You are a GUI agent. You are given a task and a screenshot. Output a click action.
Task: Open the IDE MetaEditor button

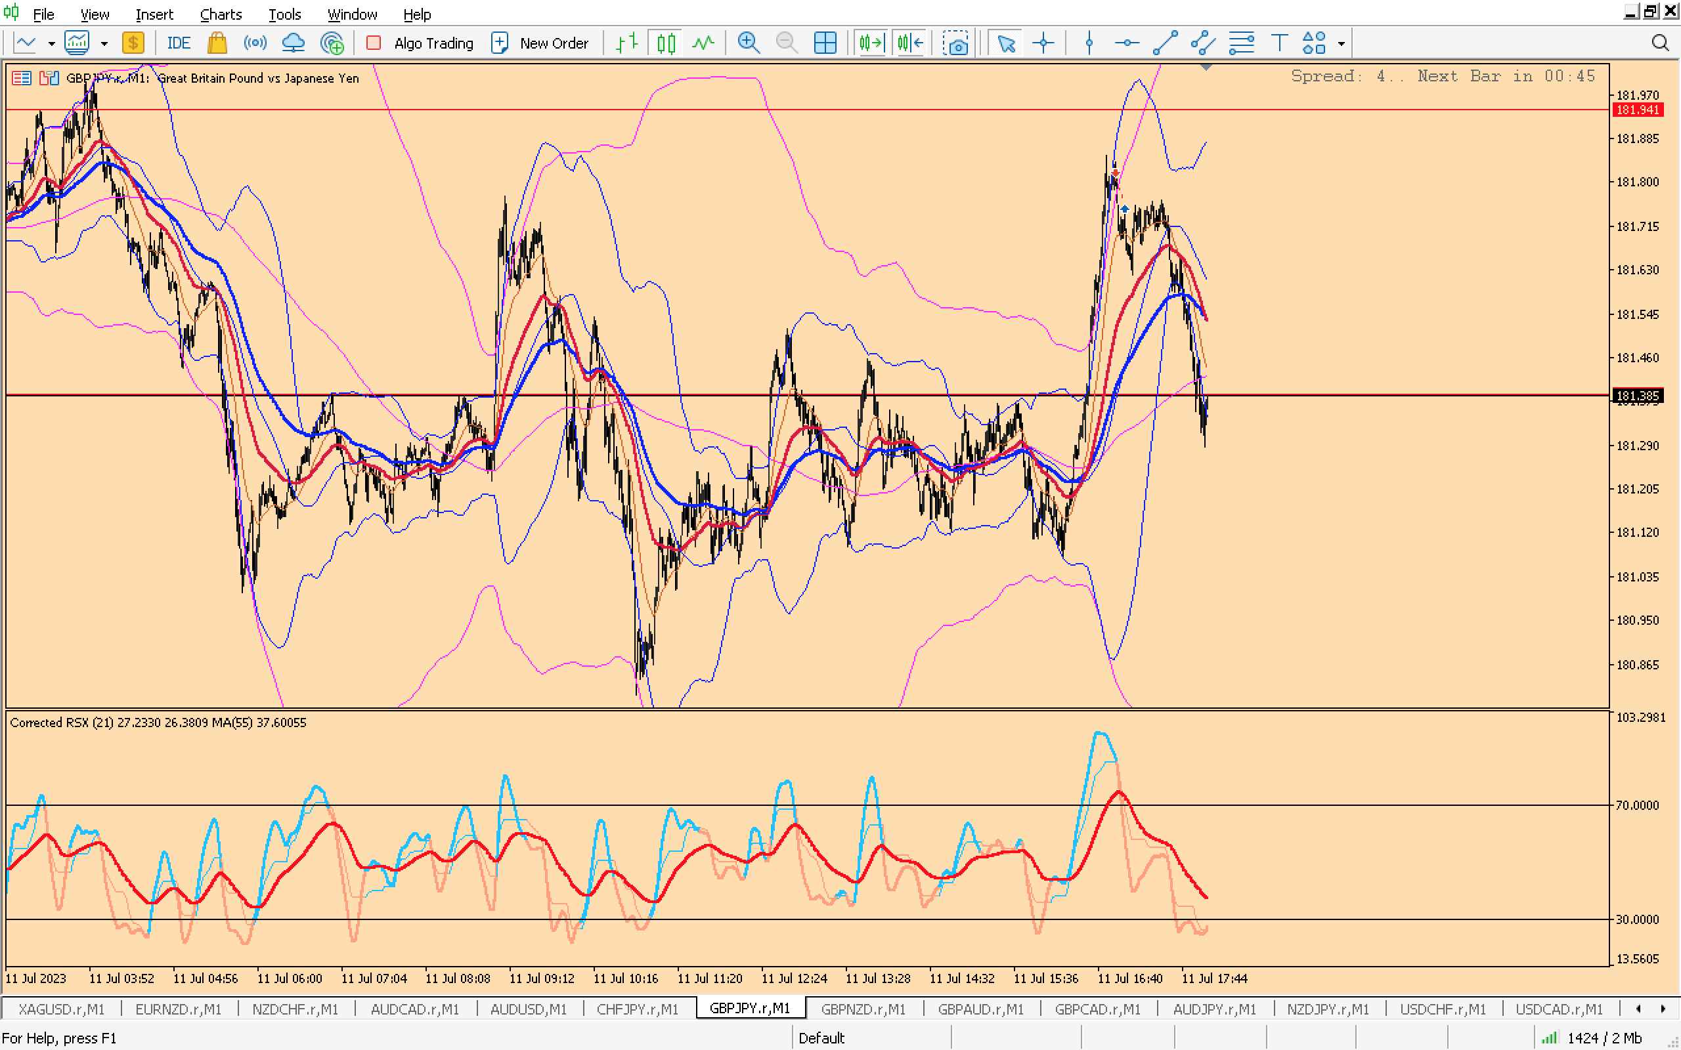(178, 43)
